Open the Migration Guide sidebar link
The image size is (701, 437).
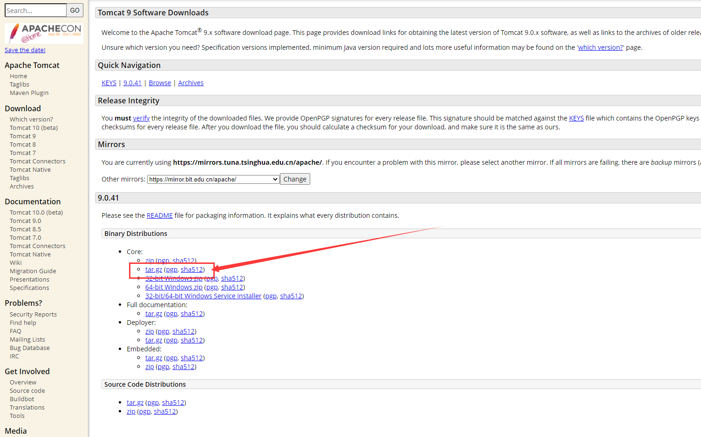pyautogui.click(x=33, y=271)
